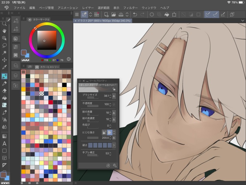Select the Lasso selection tool
Viewport: 246px width, 185px height.
pyautogui.click(x=4, y=45)
